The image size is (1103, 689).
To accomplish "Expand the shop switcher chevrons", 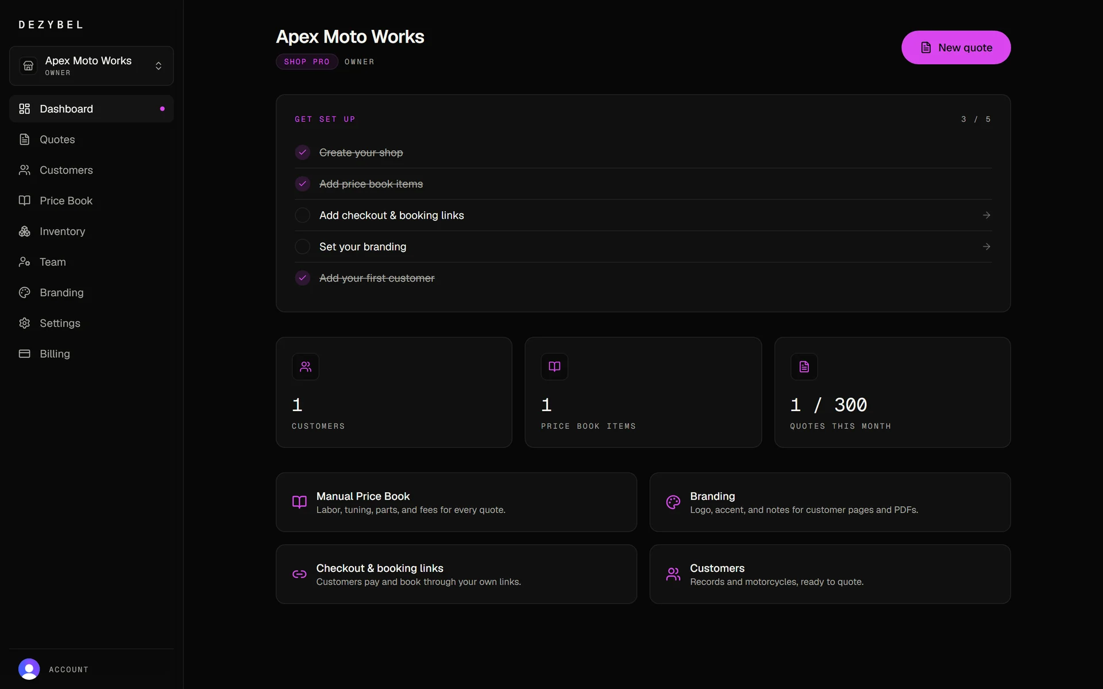I will click(x=159, y=66).
